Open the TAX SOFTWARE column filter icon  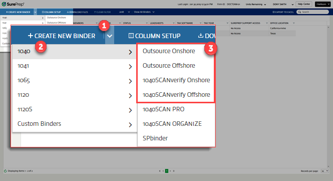click(200, 23)
